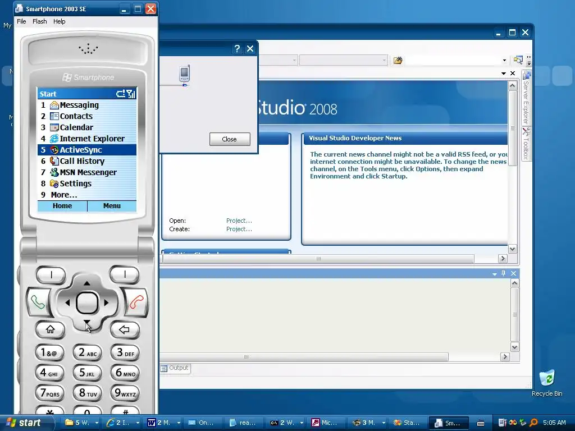Viewport: 575px width, 431px height.
Task: Click the Find in Files toolbar icon
Action: click(398, 60)
